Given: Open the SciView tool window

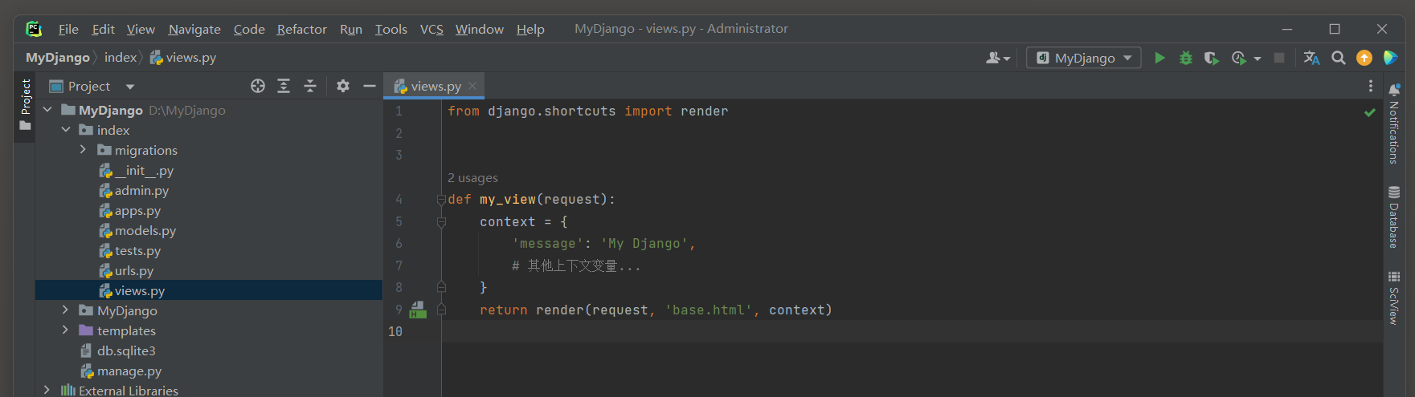Looking at the screenshot, I should point(1394,298).
